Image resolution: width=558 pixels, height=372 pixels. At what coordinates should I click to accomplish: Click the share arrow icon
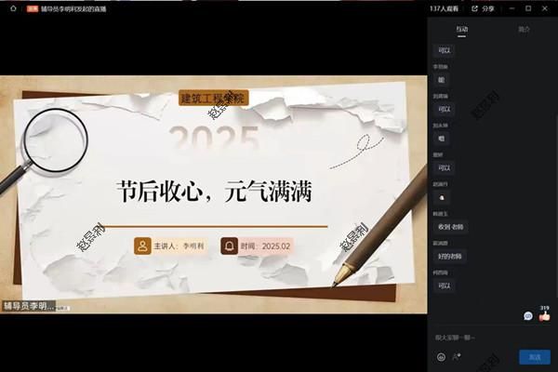coord(474,8)
